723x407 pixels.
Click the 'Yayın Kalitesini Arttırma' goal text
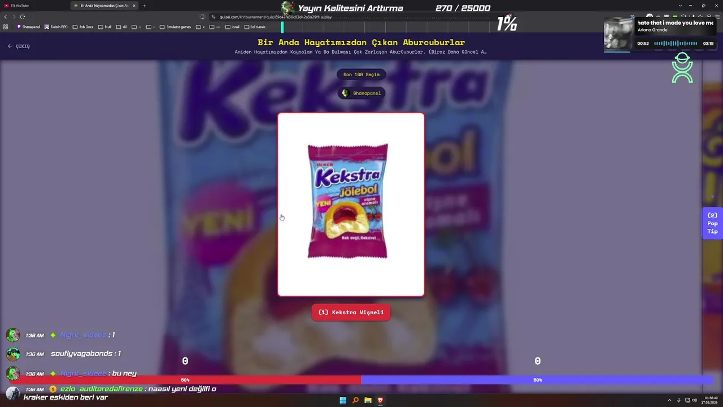(x=350, y=8)
